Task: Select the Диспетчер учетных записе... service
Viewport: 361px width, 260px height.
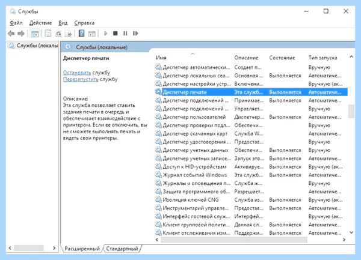Action: [251, 159]
